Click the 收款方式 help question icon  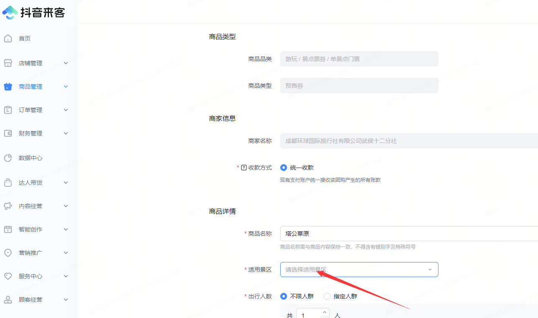point(244,168)
